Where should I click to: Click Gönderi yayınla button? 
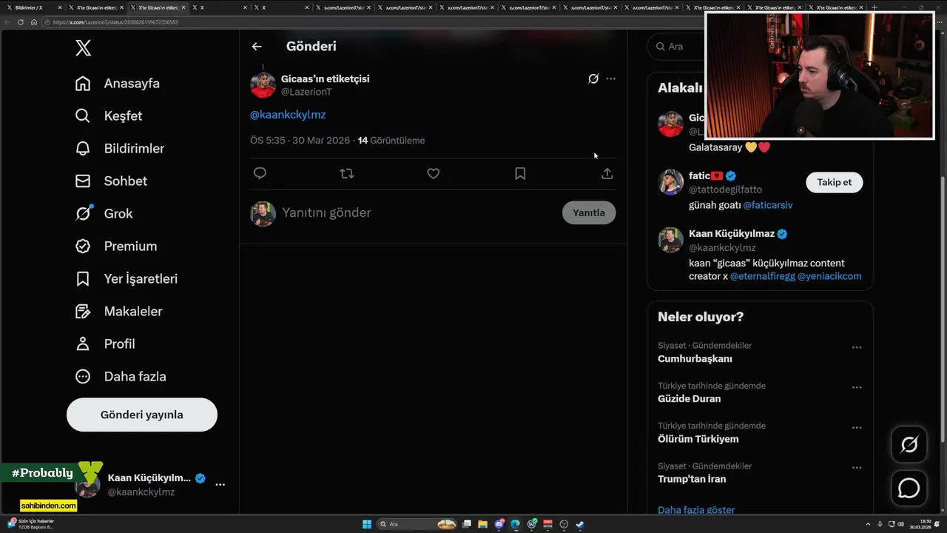142,415
